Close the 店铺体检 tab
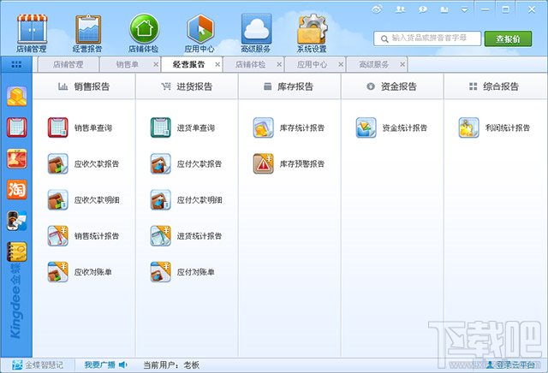The image size is (548, 373). tap(279, 65)
